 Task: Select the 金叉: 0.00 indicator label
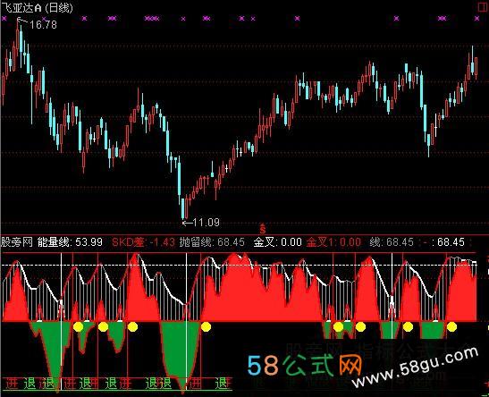pos(277,242)
